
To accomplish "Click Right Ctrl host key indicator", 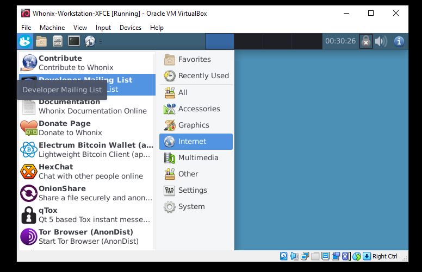I will point(384,256).
